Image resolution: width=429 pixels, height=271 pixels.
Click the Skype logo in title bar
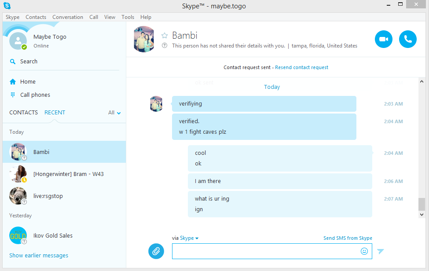tap(7, 5)
